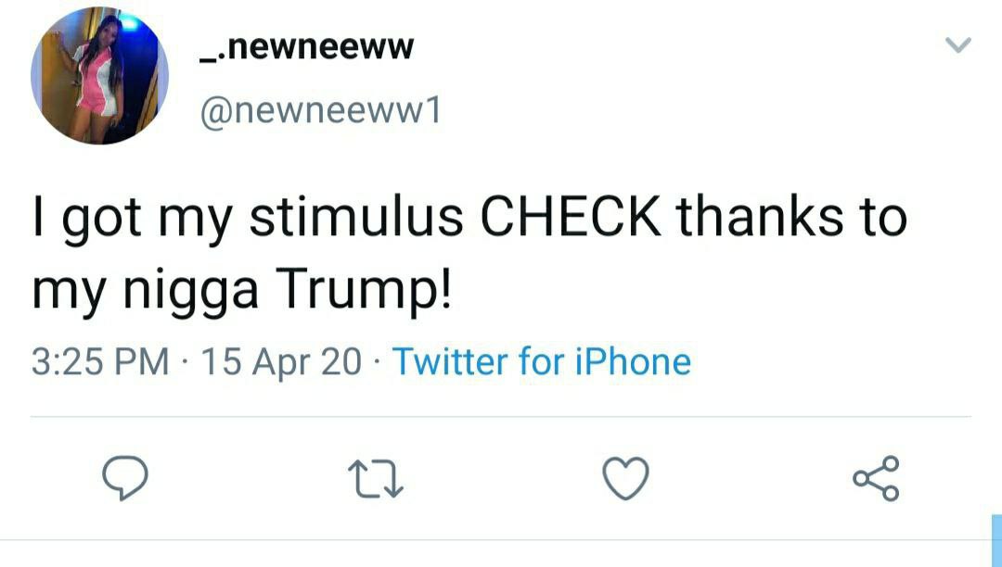
Task: Select the 3:25 PM timestamp
Action: coord(100,361)
